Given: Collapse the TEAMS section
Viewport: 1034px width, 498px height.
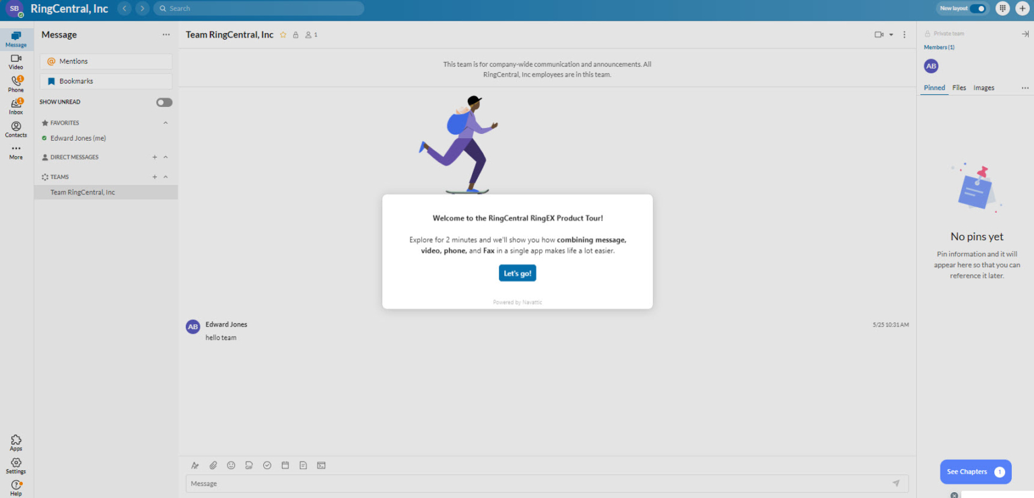Looking at the screenshot, I should (x=166, y=176).
